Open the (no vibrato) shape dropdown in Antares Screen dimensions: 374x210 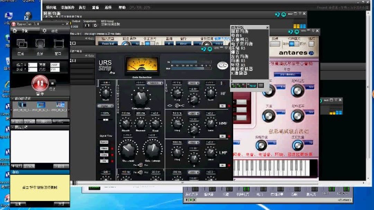tap(287, 74)
